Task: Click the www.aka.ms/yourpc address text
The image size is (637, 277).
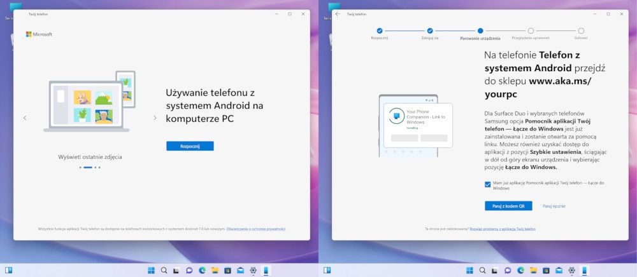Action: pos(538,88)
